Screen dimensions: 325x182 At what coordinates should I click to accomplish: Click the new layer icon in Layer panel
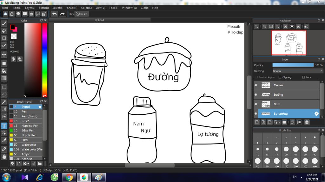pos(257,122)
